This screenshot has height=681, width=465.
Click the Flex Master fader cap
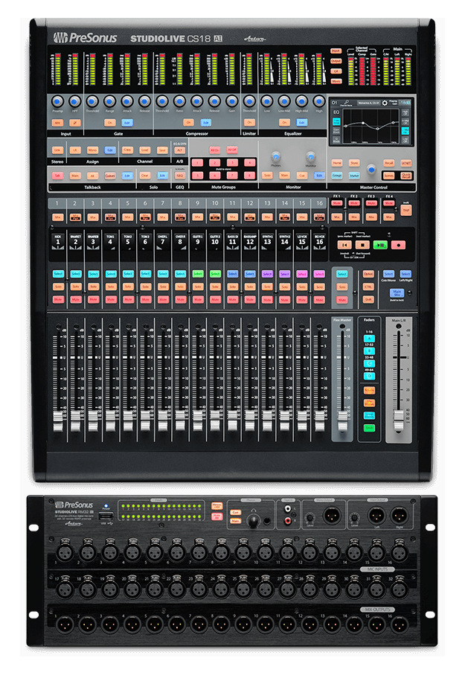tap(342, 422)
